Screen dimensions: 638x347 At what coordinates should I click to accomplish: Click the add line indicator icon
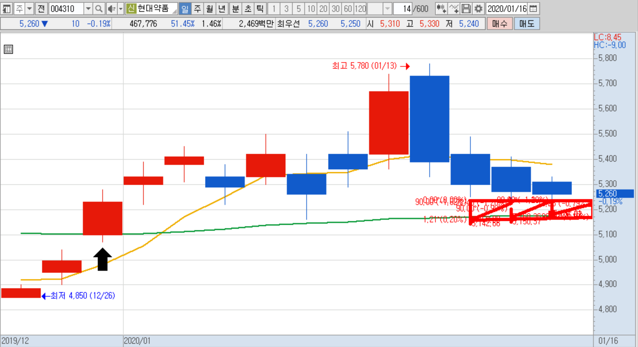click(x=454, y=8)
